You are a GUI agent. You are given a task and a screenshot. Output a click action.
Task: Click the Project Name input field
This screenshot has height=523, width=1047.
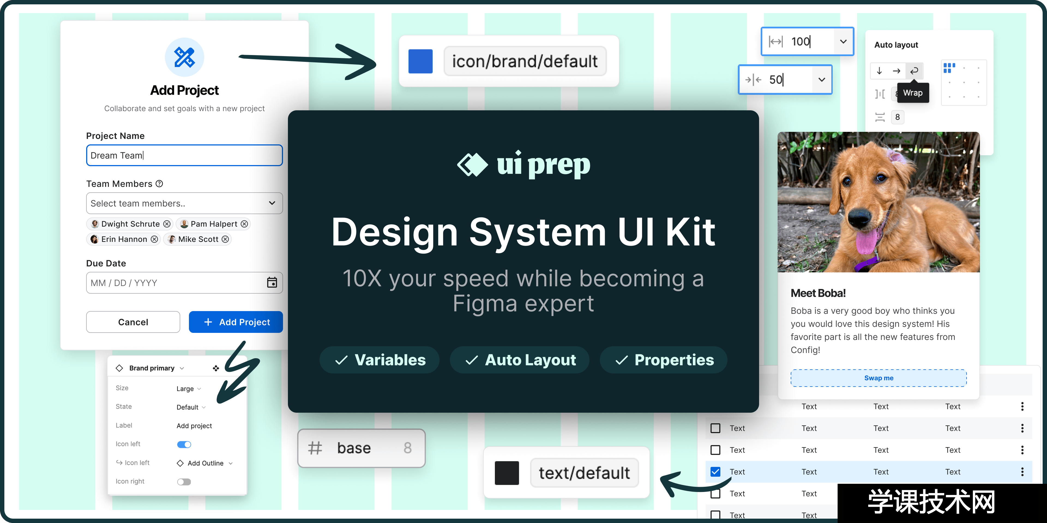183,156
